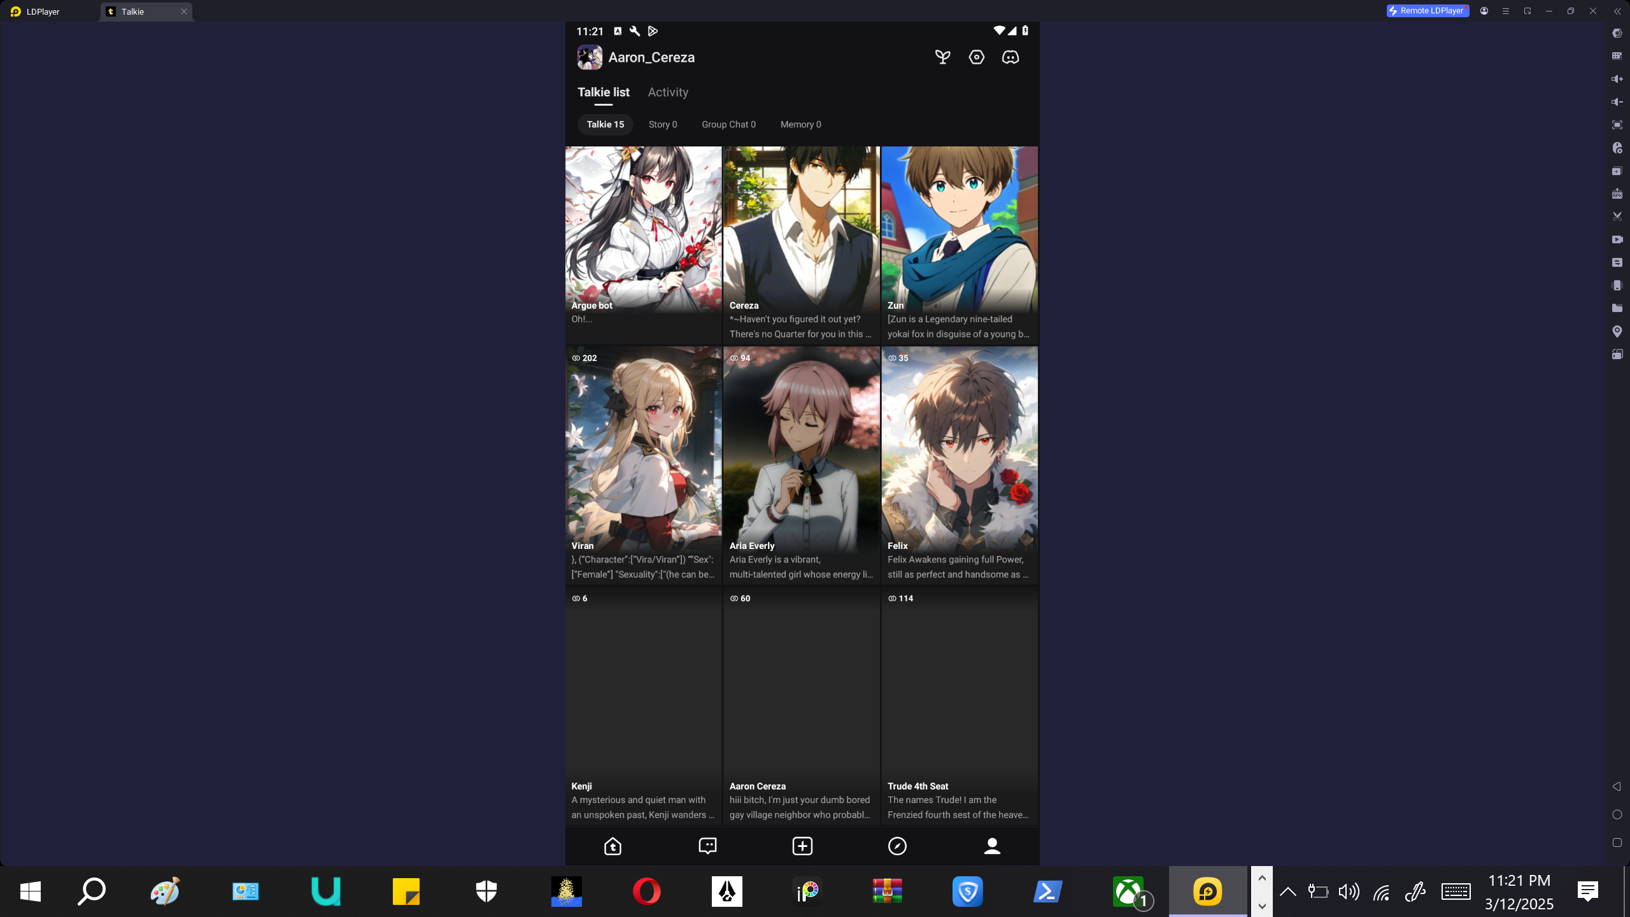Open the sprout icon next to Aaron_Cereza
The image size is (1630, 917).
[942, 57]
